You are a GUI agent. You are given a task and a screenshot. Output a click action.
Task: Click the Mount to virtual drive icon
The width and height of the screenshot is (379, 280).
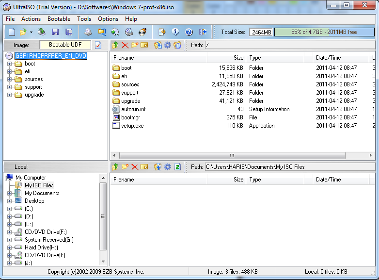[129, 32]
